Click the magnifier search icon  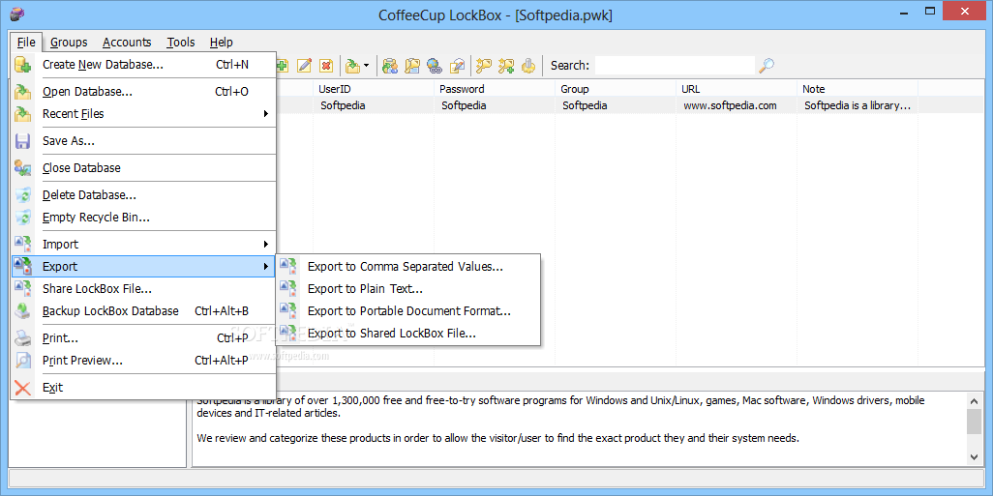tap(767, 65)
